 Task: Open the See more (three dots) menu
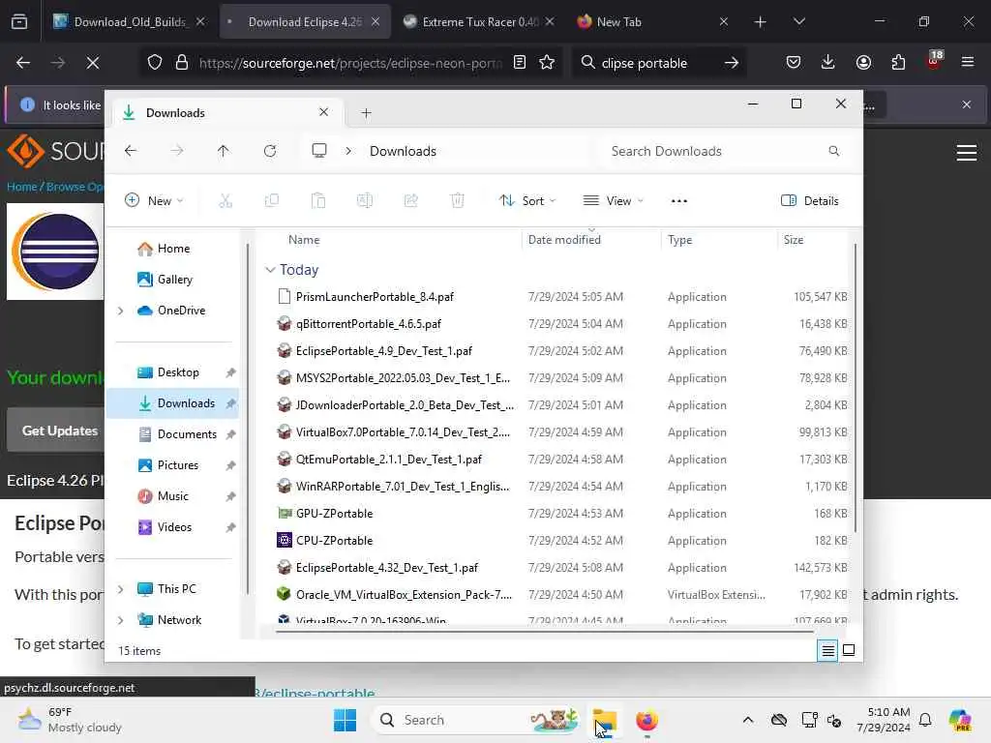tap(678, 201)
